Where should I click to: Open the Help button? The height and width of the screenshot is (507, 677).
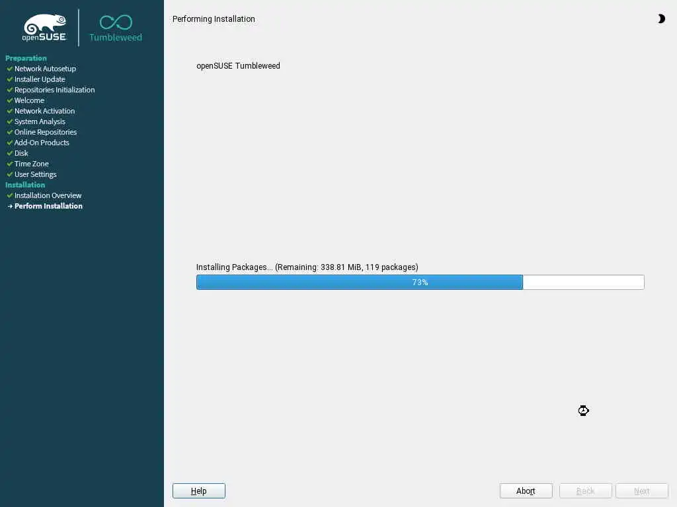(x=198, y=490)
